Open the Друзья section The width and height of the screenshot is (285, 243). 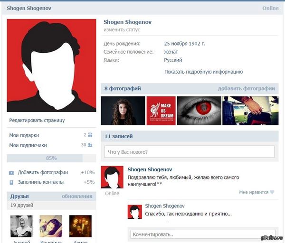tap(19, 196)
